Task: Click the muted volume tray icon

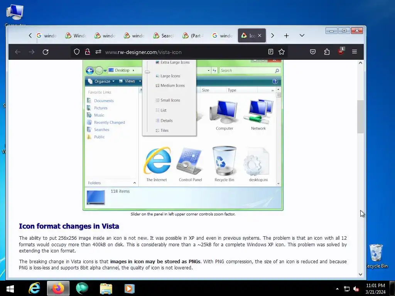Action: tap(356, 289)
